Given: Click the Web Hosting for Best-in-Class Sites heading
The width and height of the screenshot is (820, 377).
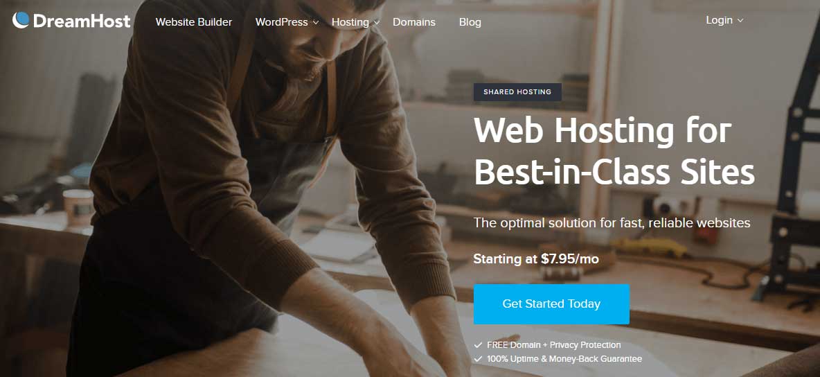Looking at the screenshot, I should coord(614,151).
